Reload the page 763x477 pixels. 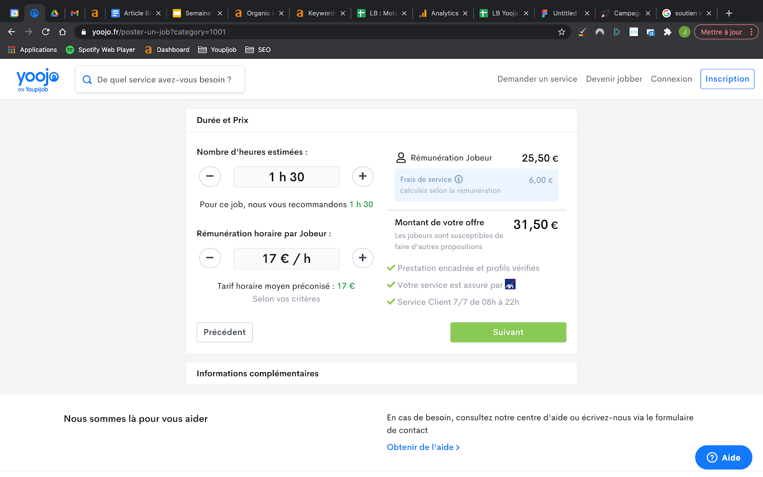pos(46,32)
